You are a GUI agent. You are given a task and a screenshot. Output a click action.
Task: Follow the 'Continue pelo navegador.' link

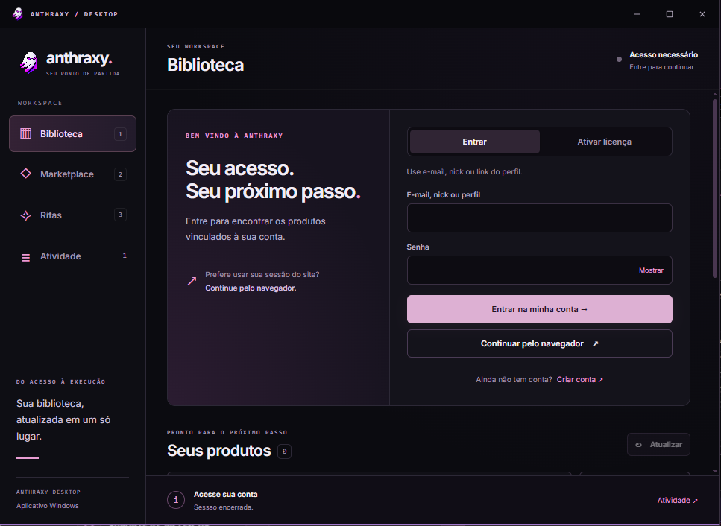[251, 288]
